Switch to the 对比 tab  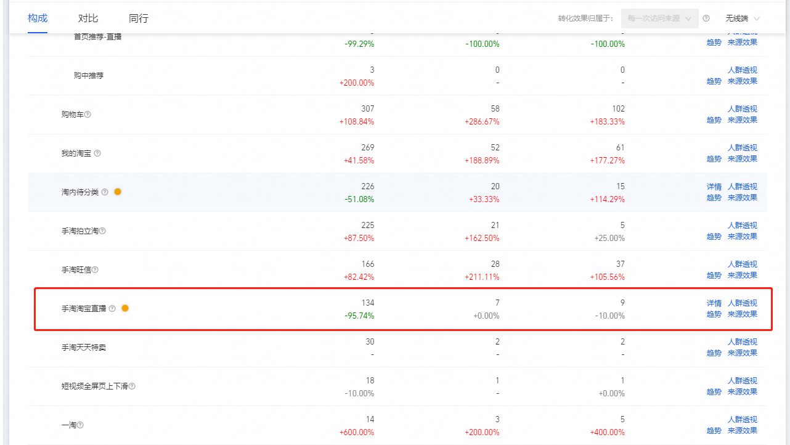pos(88,18)
